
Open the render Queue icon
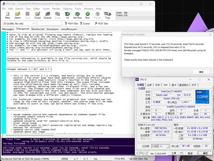[x=48, y=15]
